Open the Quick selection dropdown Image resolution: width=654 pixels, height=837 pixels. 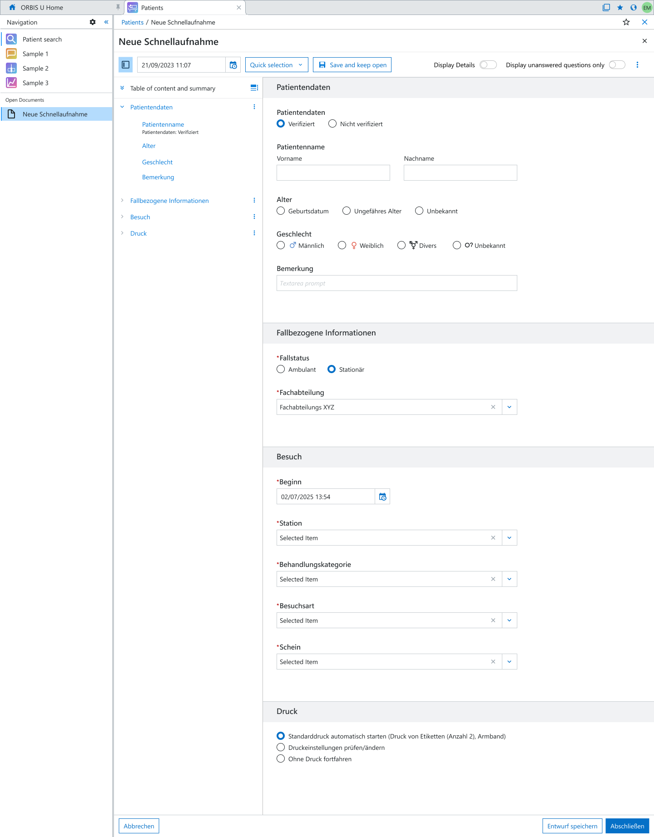point(276,65)
